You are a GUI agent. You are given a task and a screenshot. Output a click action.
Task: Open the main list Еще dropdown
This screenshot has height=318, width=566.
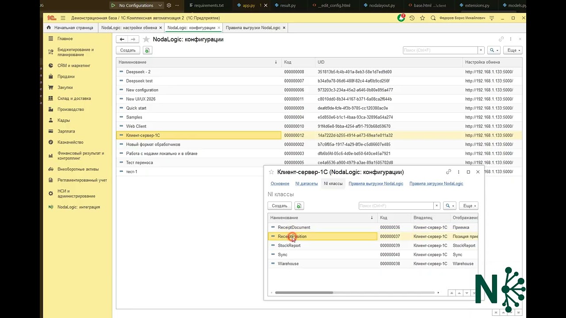tap(513, 50)
